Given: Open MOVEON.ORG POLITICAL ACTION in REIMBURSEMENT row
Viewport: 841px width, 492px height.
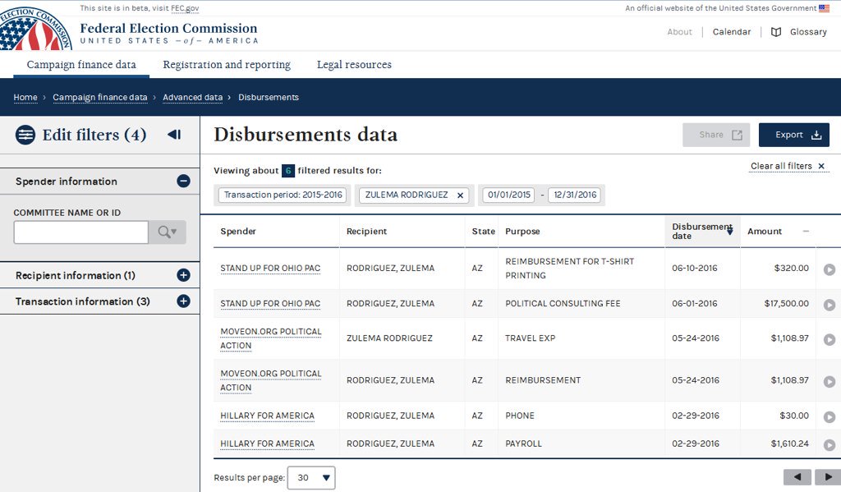Looking at the screenshot, I should click(270, 380).
